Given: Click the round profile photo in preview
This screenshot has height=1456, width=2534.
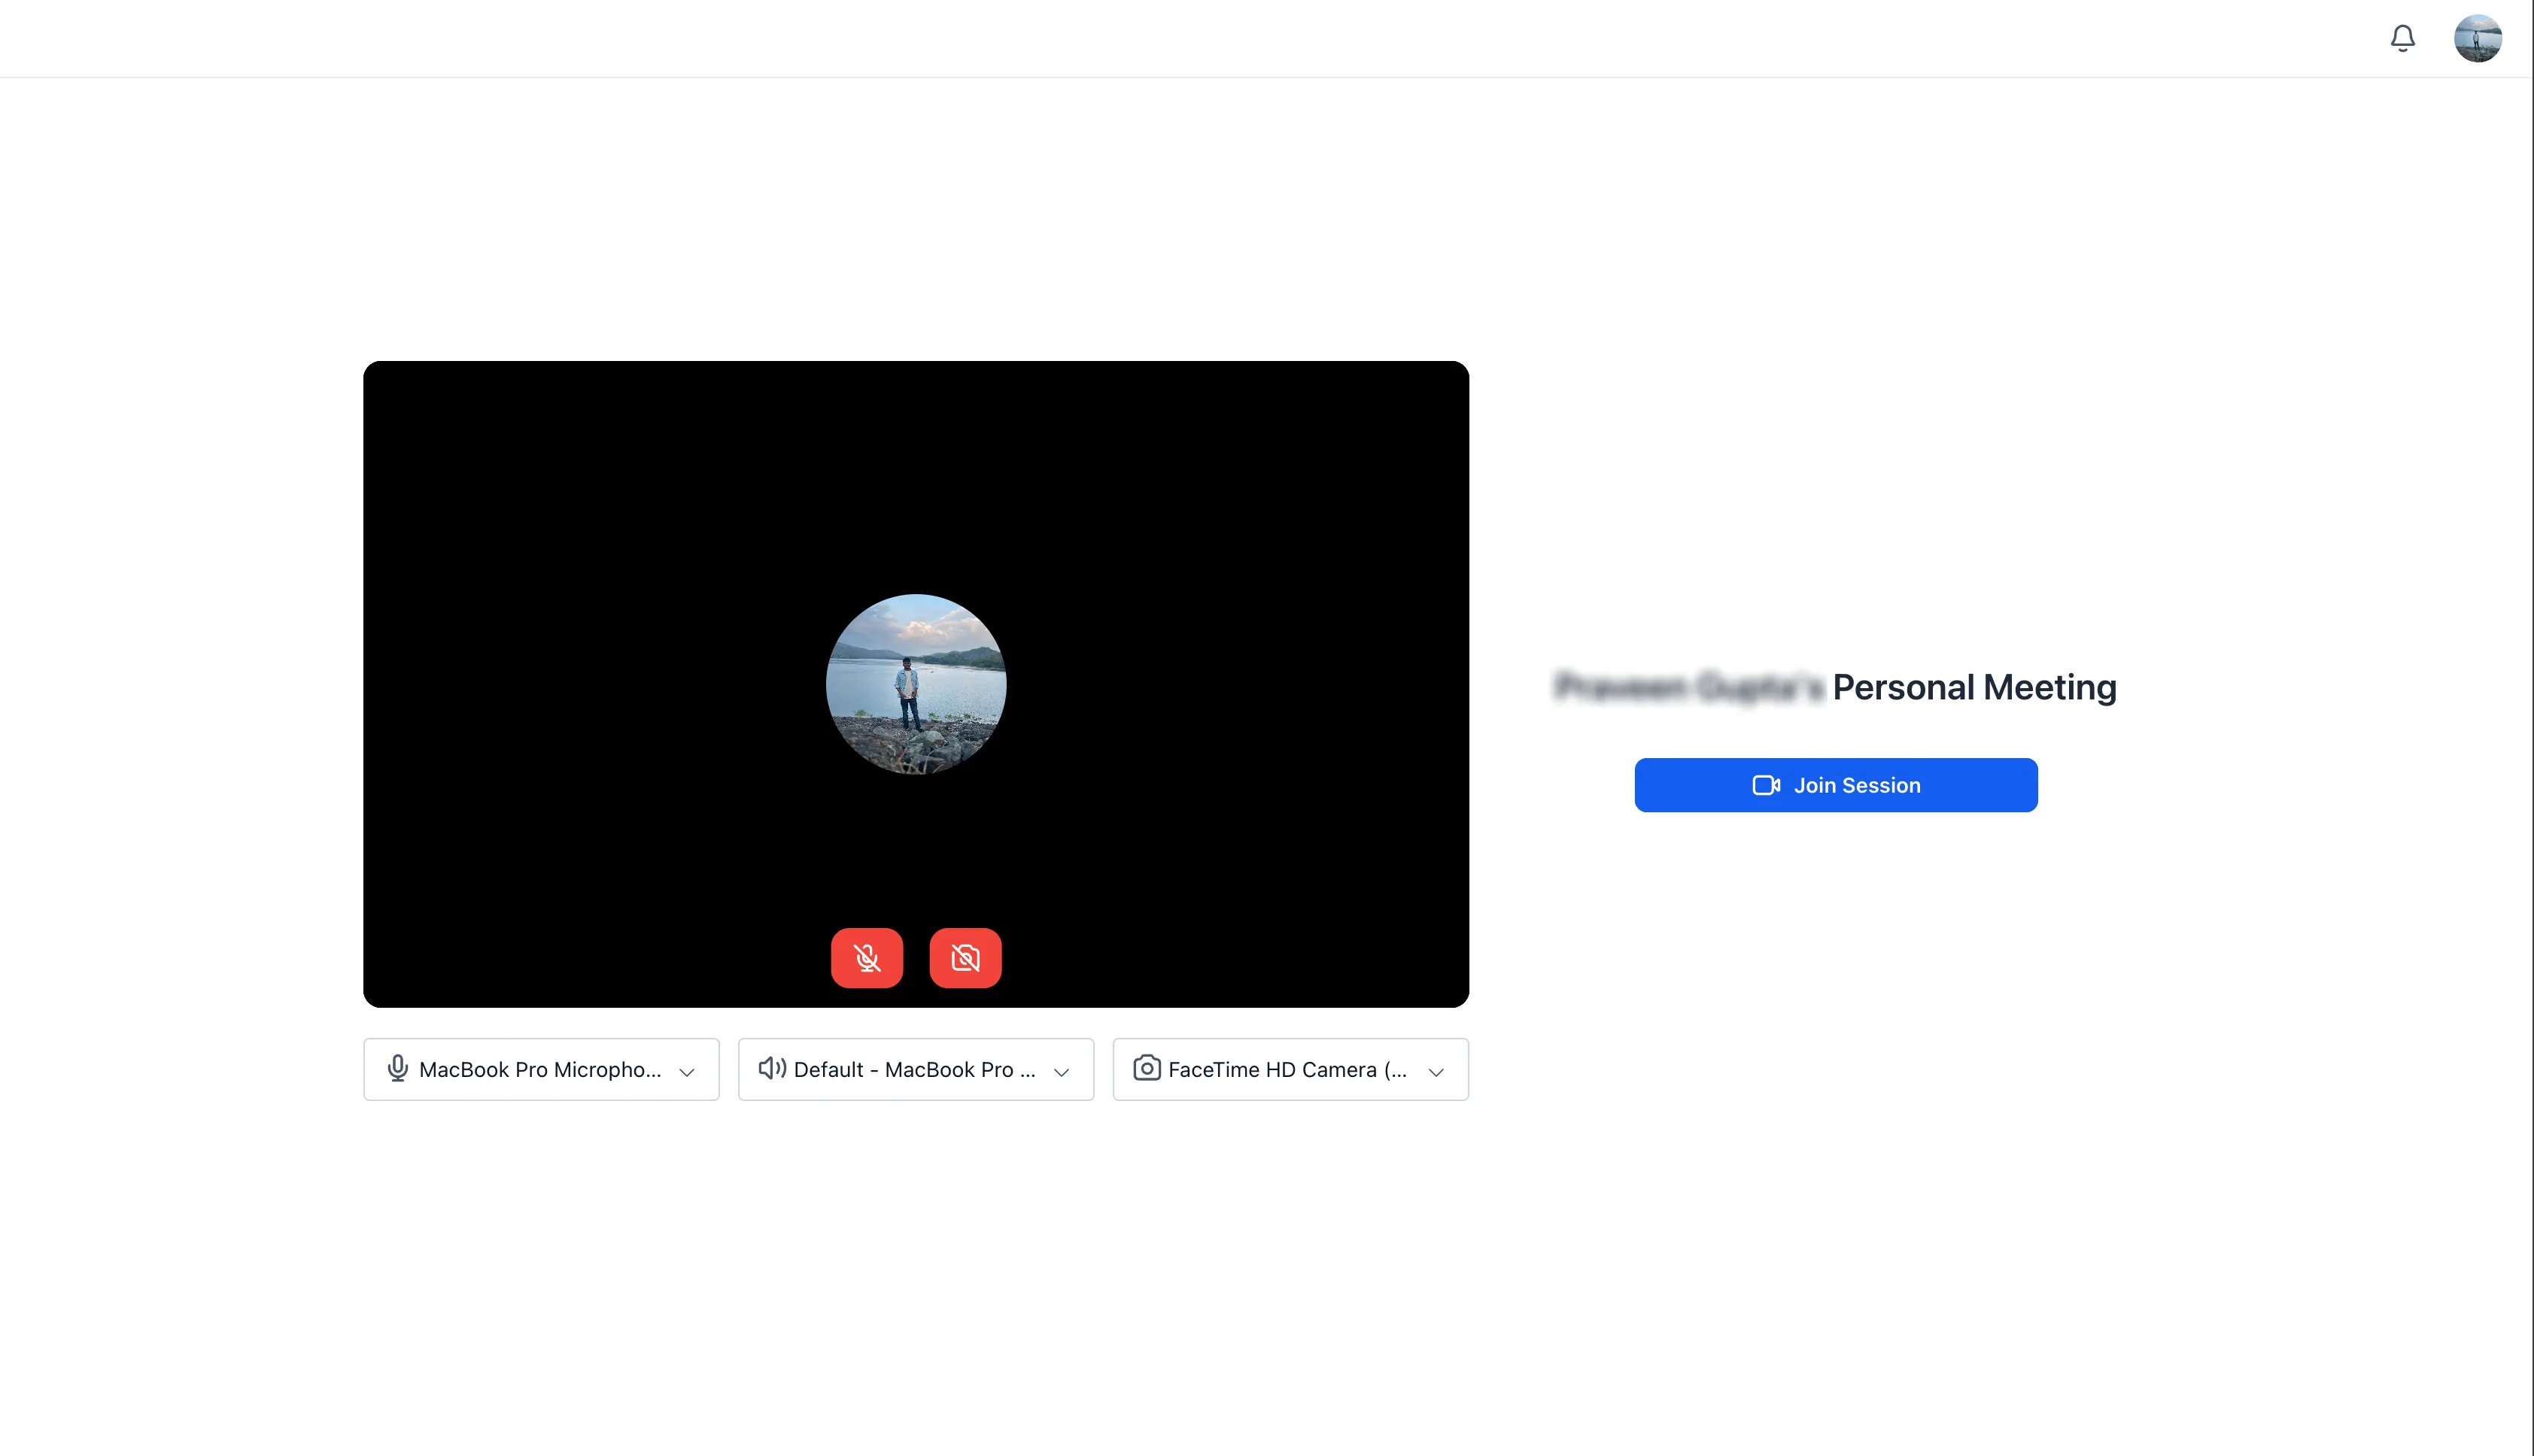Looking at the screenshot, I should tap(916, 684).
